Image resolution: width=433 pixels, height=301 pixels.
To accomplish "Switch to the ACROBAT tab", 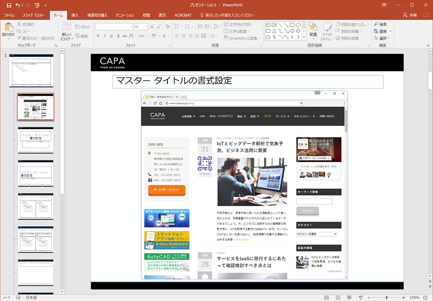I will [x=183, y=15].
